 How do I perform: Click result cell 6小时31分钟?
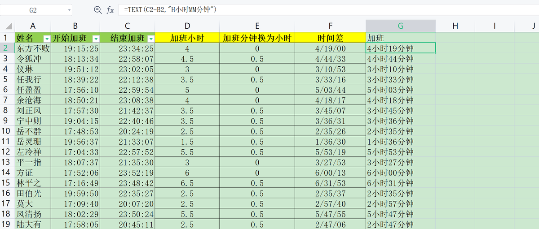click(401, 183)
